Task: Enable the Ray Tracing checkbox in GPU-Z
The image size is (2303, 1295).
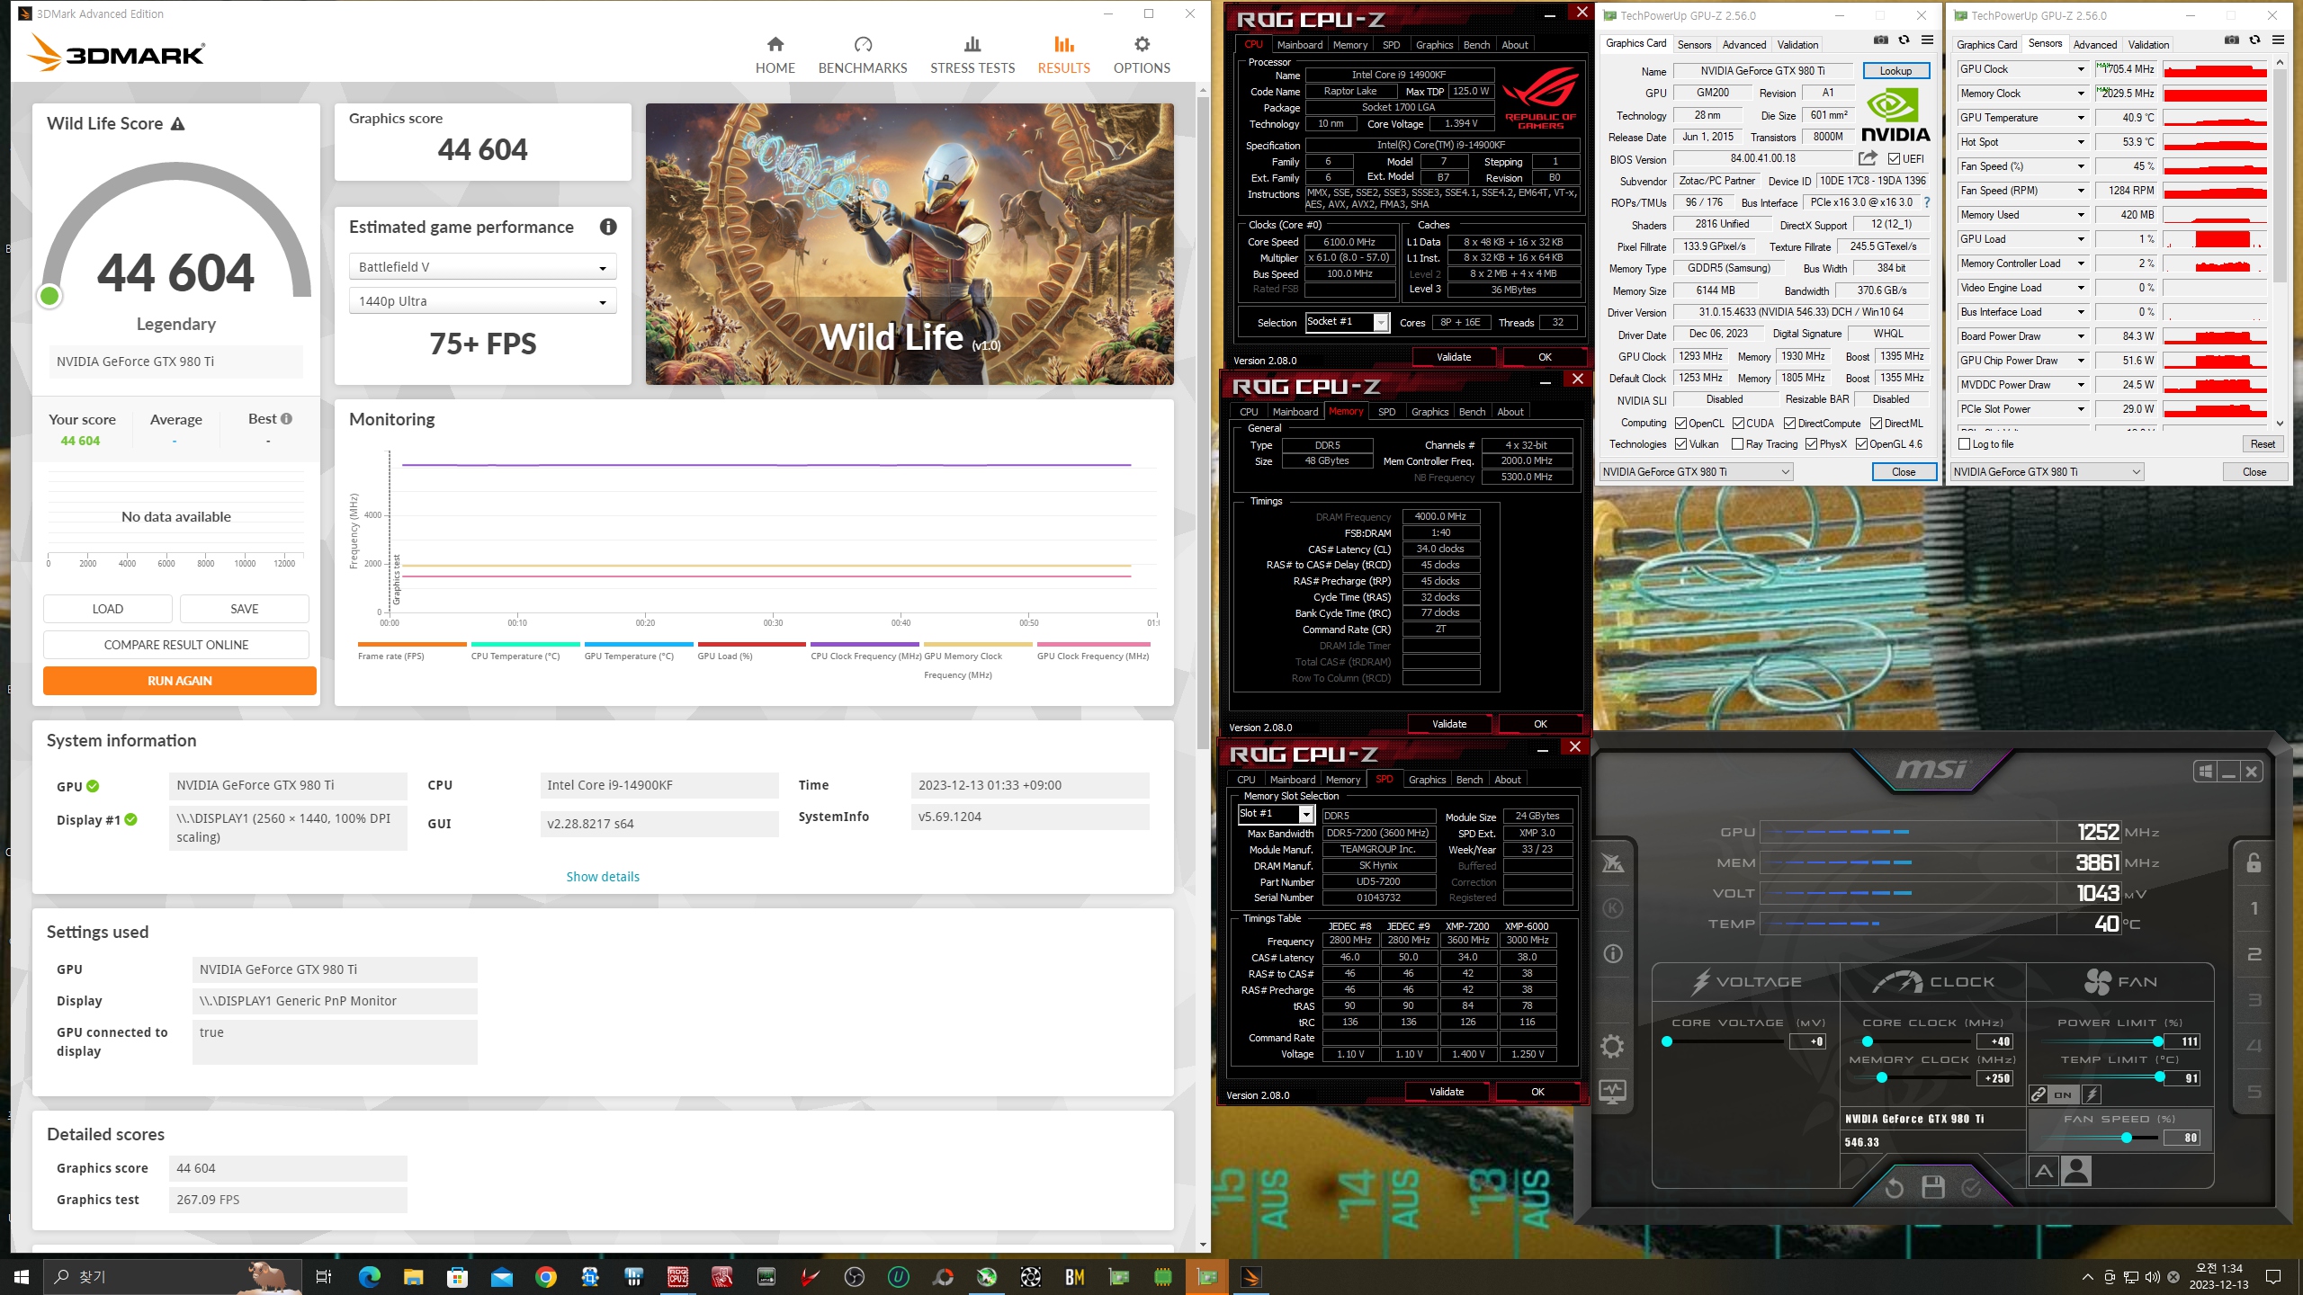Action: point(1737,444)
